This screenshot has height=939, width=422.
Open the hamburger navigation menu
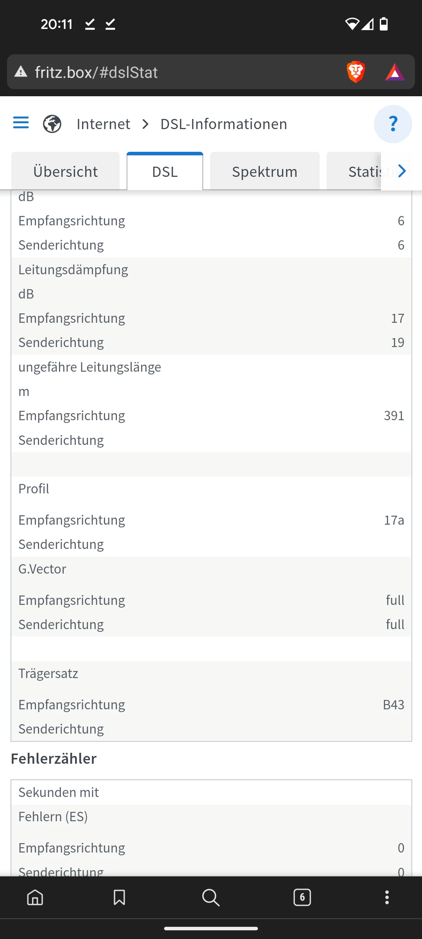[21, 123]
